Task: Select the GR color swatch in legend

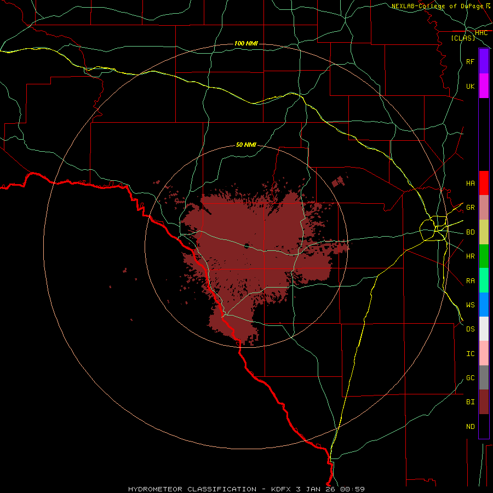Action: pos(484,208)
